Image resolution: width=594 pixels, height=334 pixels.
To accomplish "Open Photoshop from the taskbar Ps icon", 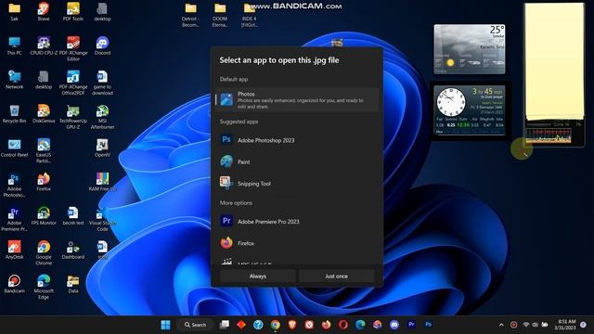I will click(428, 325).
